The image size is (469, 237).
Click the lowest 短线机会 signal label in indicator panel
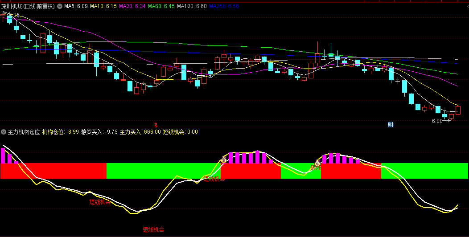pos(153,229)
